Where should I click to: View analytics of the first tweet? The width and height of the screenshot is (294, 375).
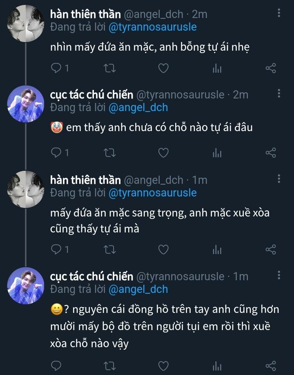(217, 69)
